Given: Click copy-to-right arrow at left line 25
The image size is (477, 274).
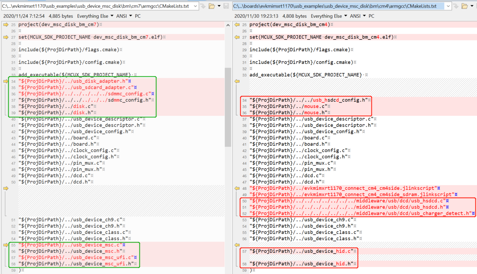Looking at the screenshot, I should click(6, 25).
